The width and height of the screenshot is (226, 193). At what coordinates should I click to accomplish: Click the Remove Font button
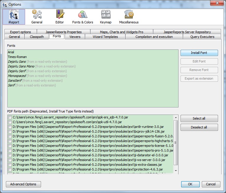click(x=199, y=70)
